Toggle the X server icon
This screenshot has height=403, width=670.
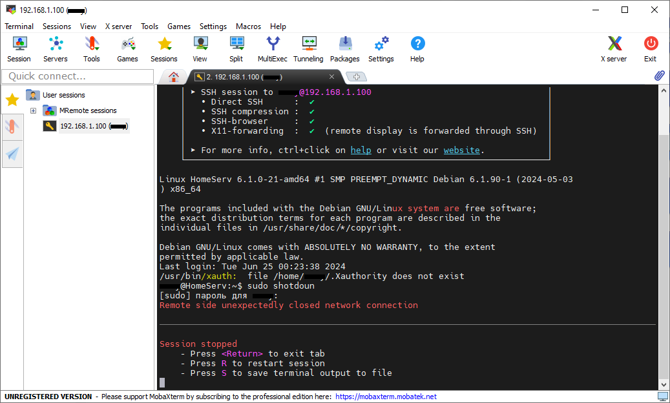click(614, 49)
